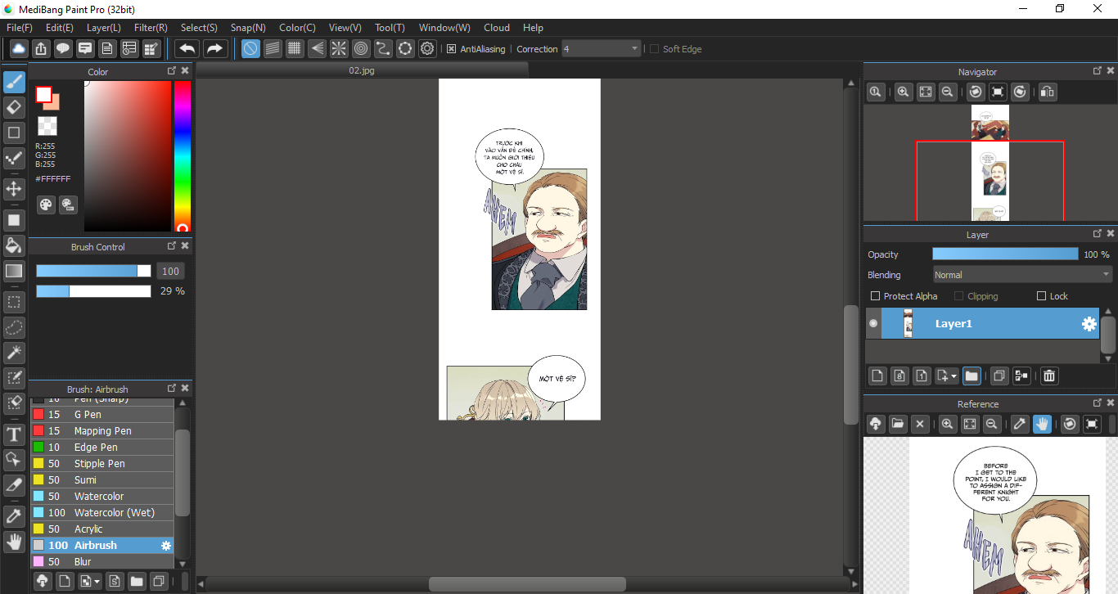The height and width of the screenshot is (594, 1118).
Task: Open file in Reference panel
Action: tap(898, 424)
